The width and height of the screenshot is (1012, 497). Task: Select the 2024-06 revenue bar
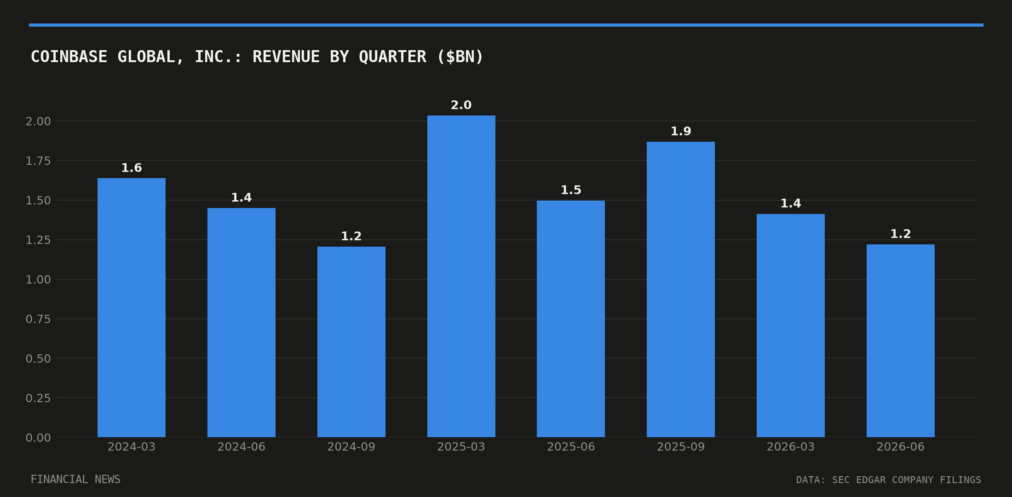point(241,323)
